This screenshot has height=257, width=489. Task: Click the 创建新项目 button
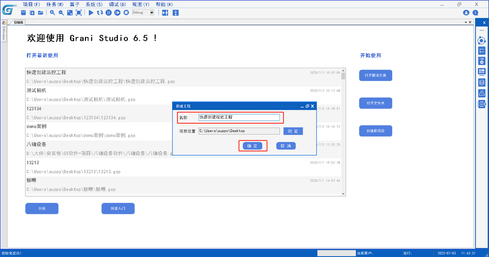[x=376, y=131]
